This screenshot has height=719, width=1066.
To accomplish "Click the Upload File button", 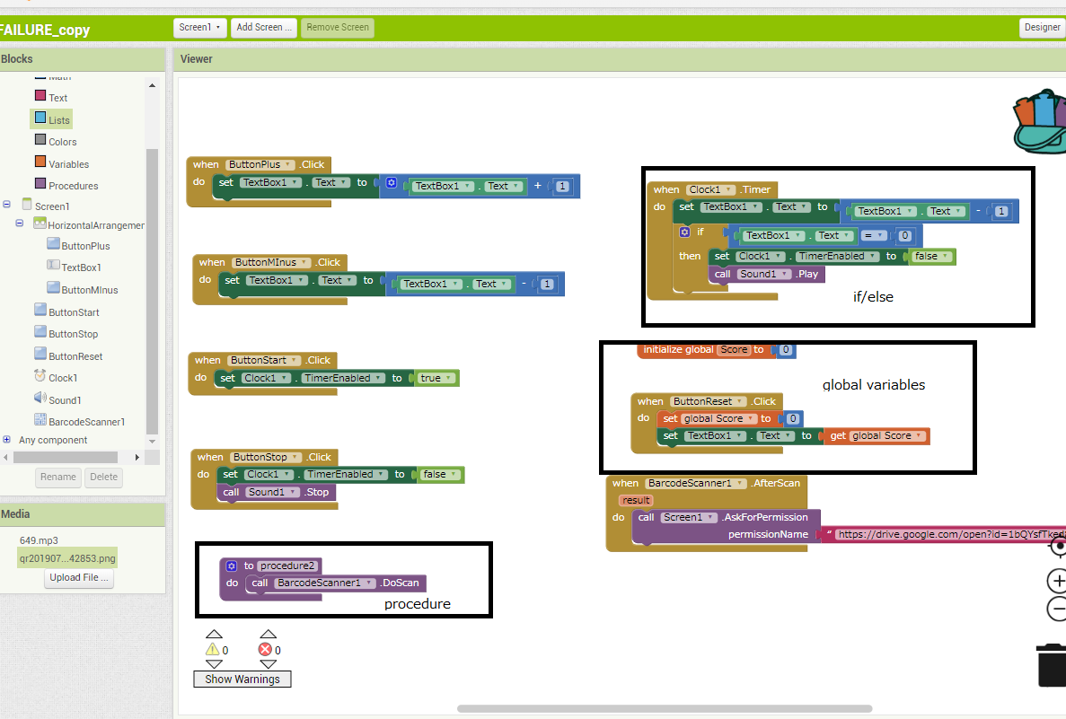I will [80, 578].
